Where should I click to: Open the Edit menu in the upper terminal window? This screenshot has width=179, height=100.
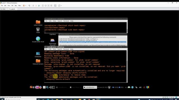(50, 21)
